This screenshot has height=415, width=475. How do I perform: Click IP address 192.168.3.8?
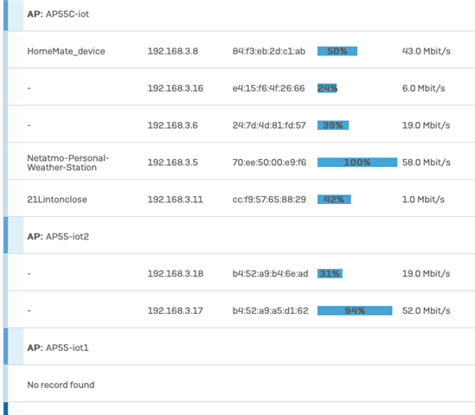click(x=173, y=51)
